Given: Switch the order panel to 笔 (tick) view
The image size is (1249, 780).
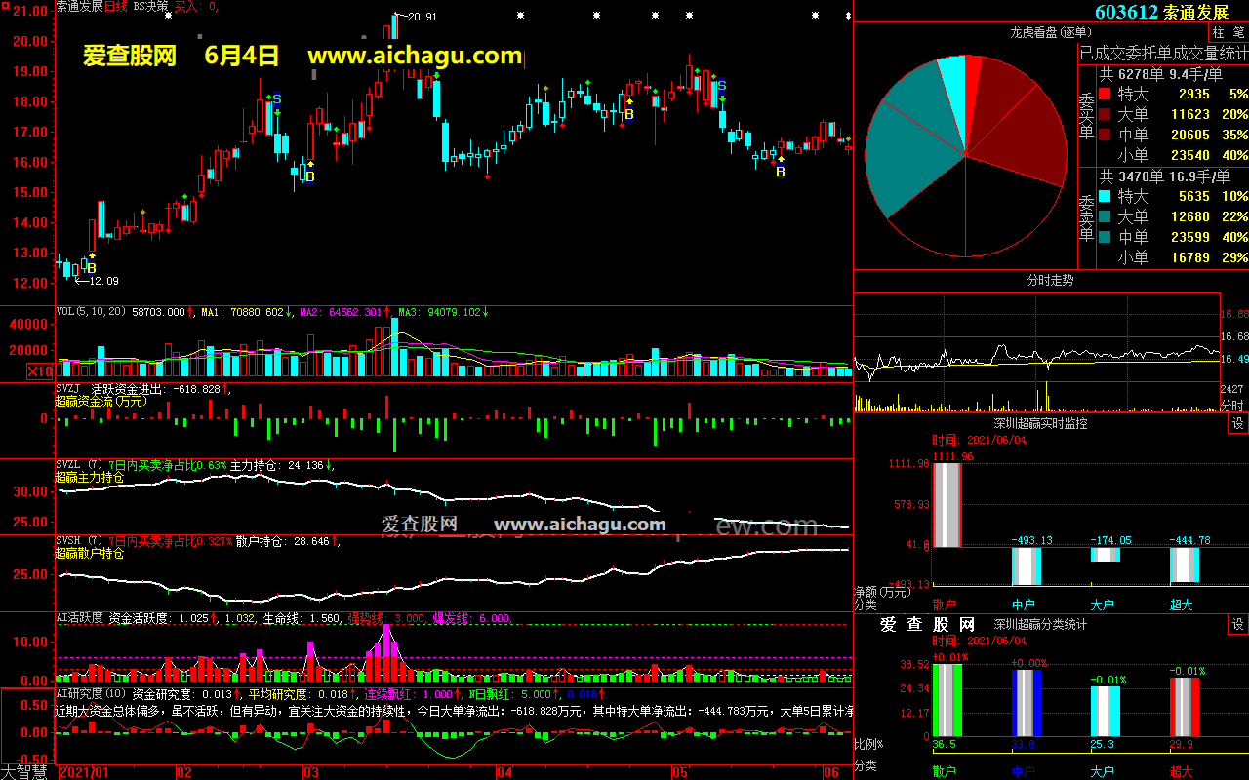Looking at the screenshot, I should [x=1238, y=32].
